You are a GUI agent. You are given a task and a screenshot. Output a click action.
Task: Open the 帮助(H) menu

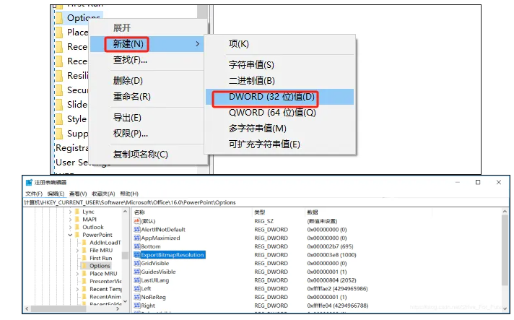[x=129, y=194]
